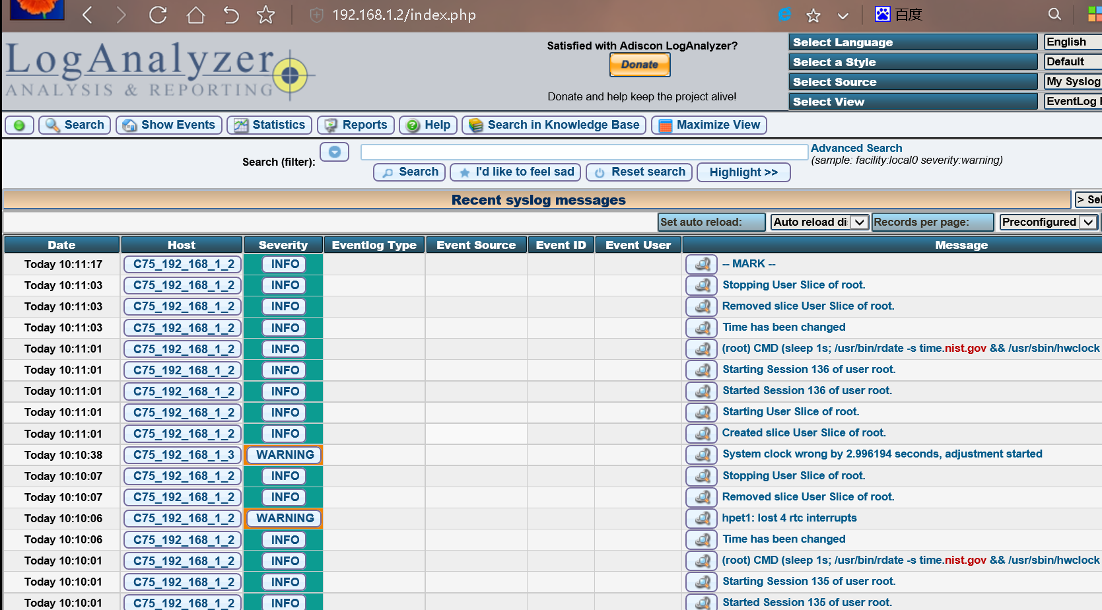
Task: Click the undo/restore arrow in browser toolbar
Action: [230, 15]
